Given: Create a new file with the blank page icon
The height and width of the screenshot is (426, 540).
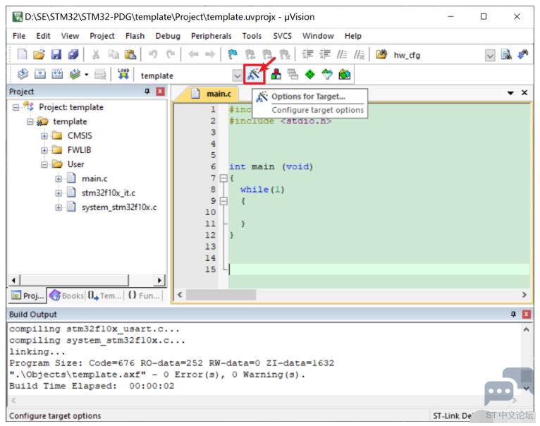Looking at the screenshot, I should [x=23, y=54].
